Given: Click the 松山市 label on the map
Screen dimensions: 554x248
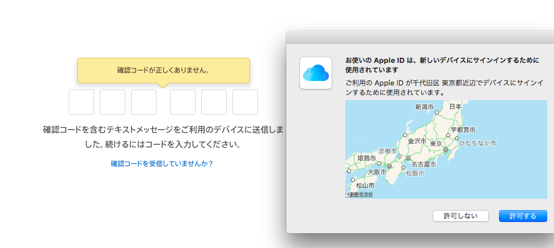Looking at the screenshot, I should click(x=365, y=185).
